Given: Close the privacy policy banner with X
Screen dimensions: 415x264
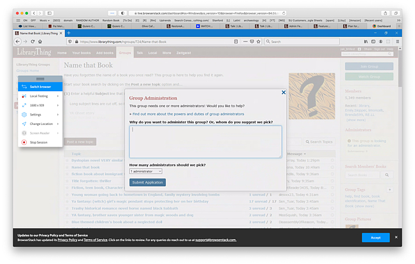Looking at the screenshot, I should pos(396,237).
